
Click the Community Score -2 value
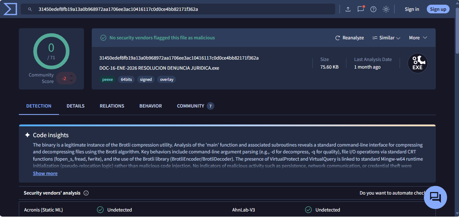coord(64,78)
